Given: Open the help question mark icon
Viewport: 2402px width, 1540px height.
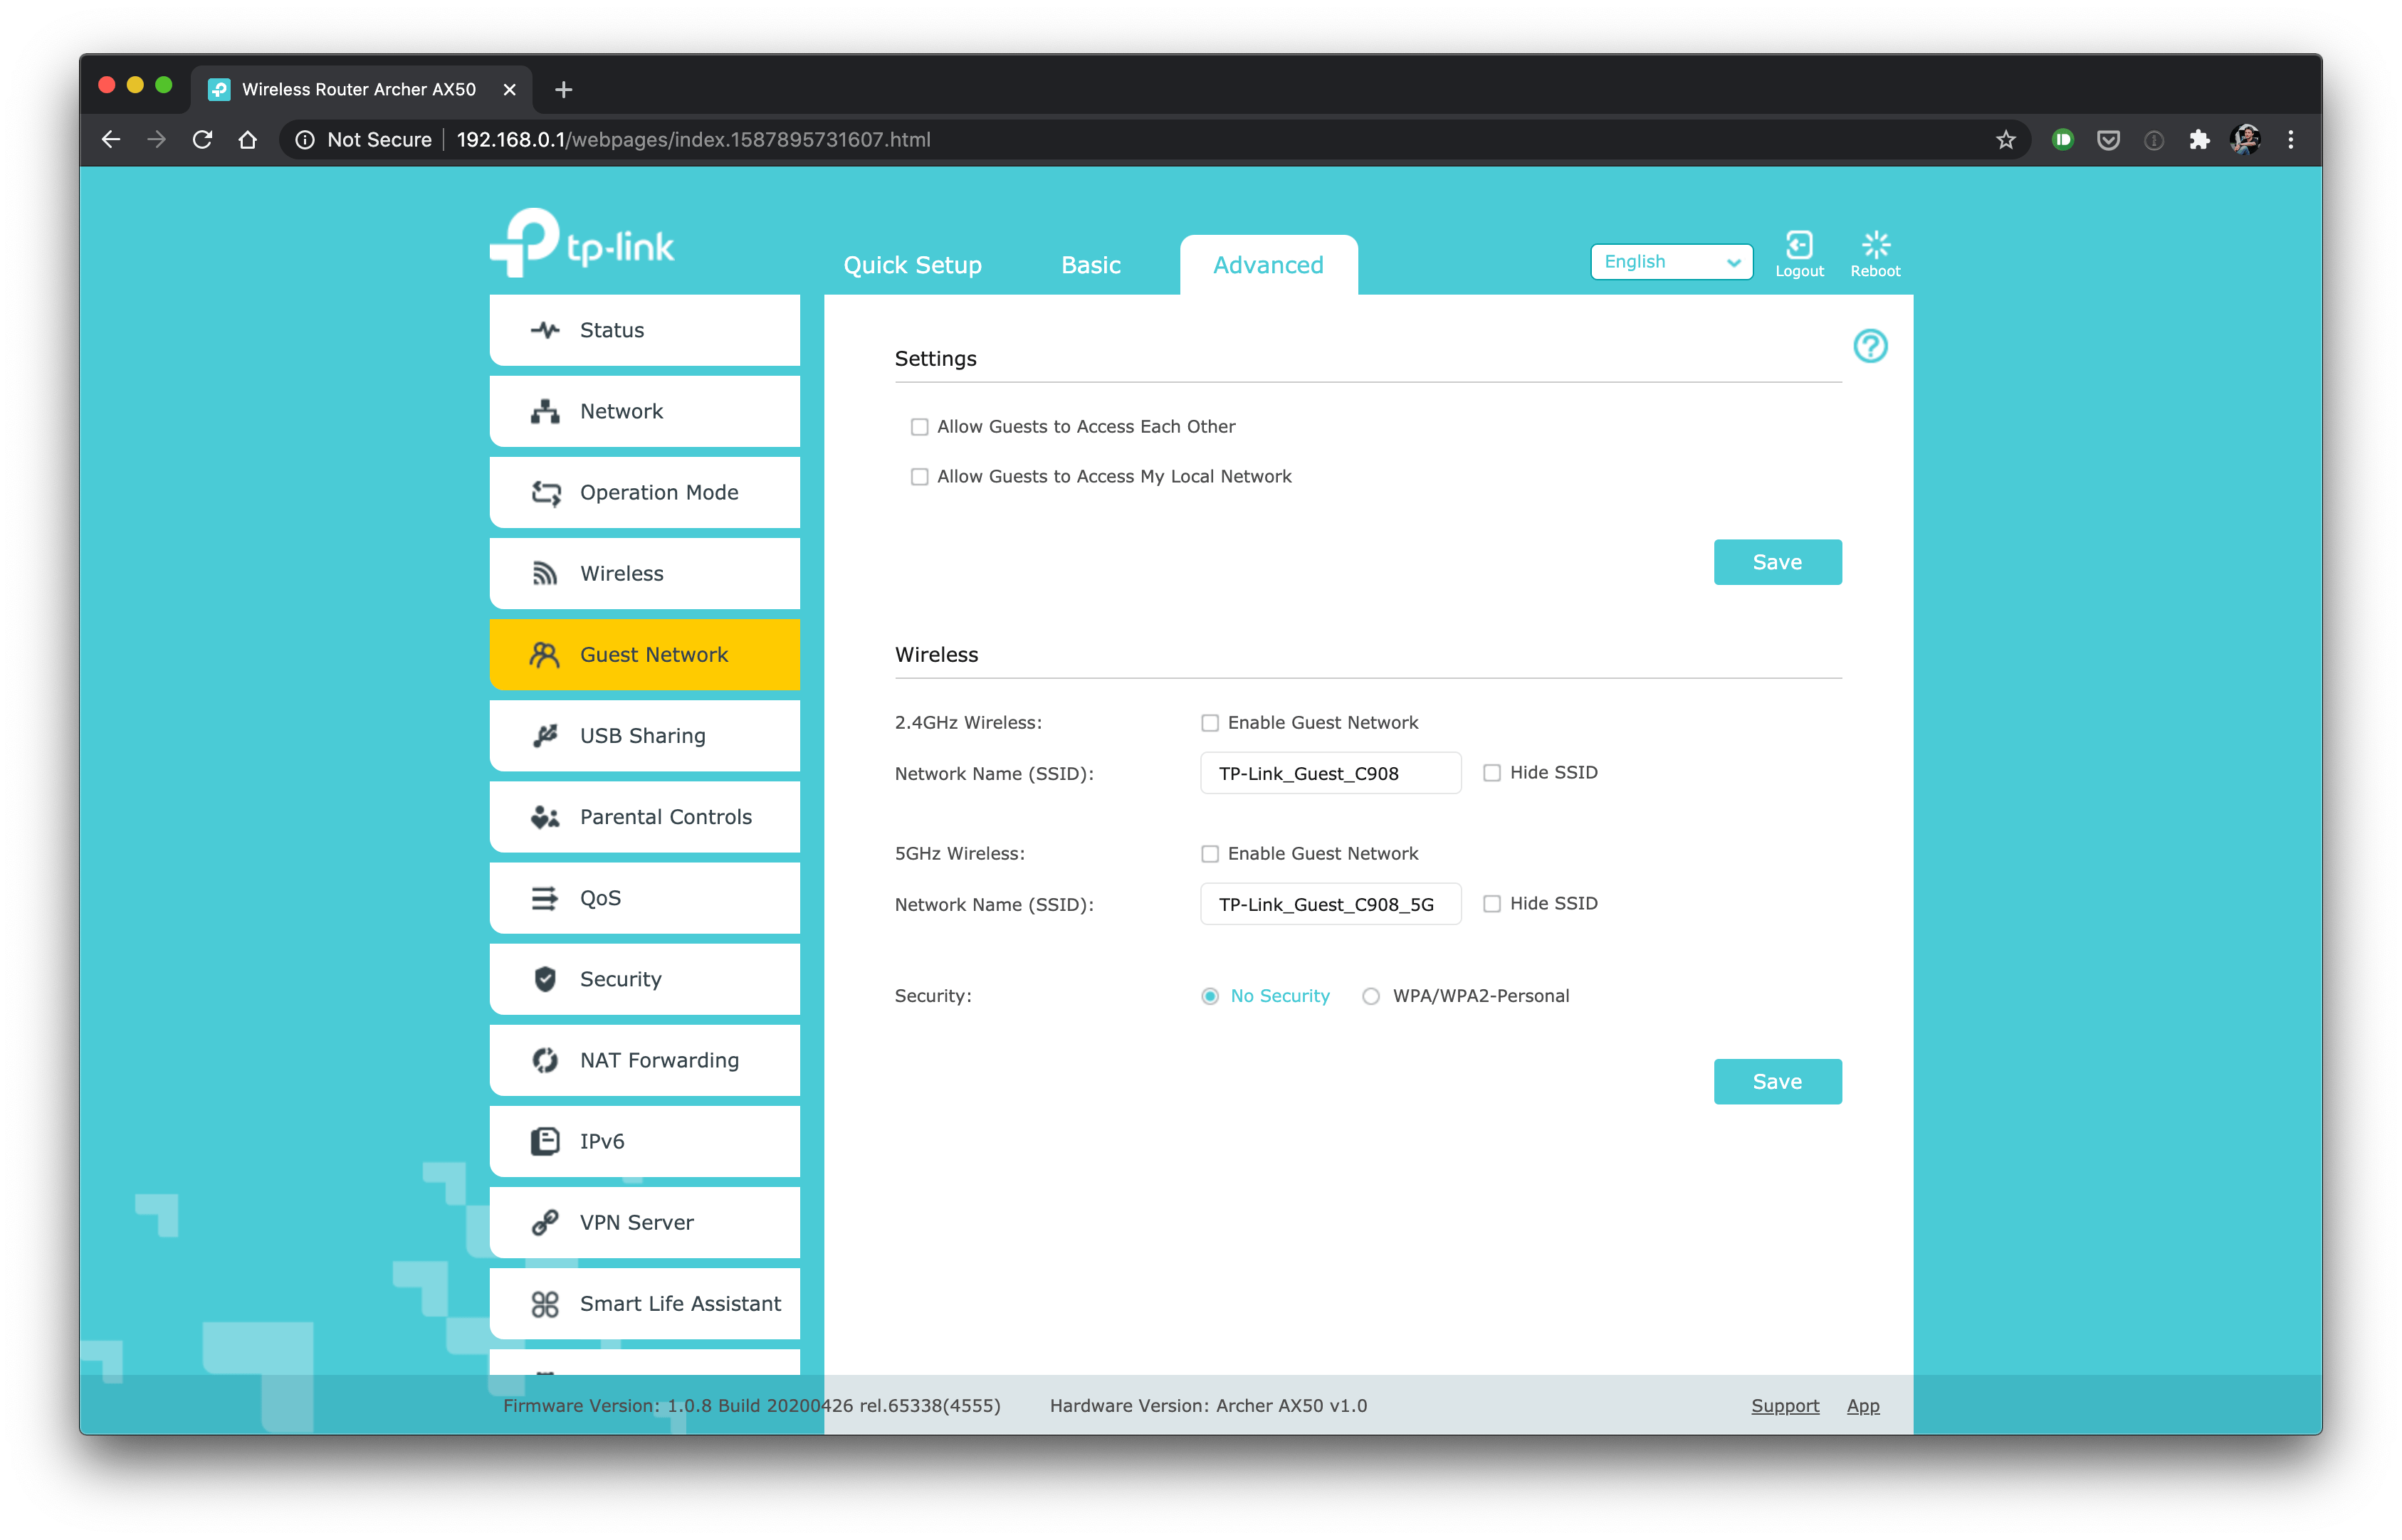Looking at the screenshot, I should (1869, 346).
